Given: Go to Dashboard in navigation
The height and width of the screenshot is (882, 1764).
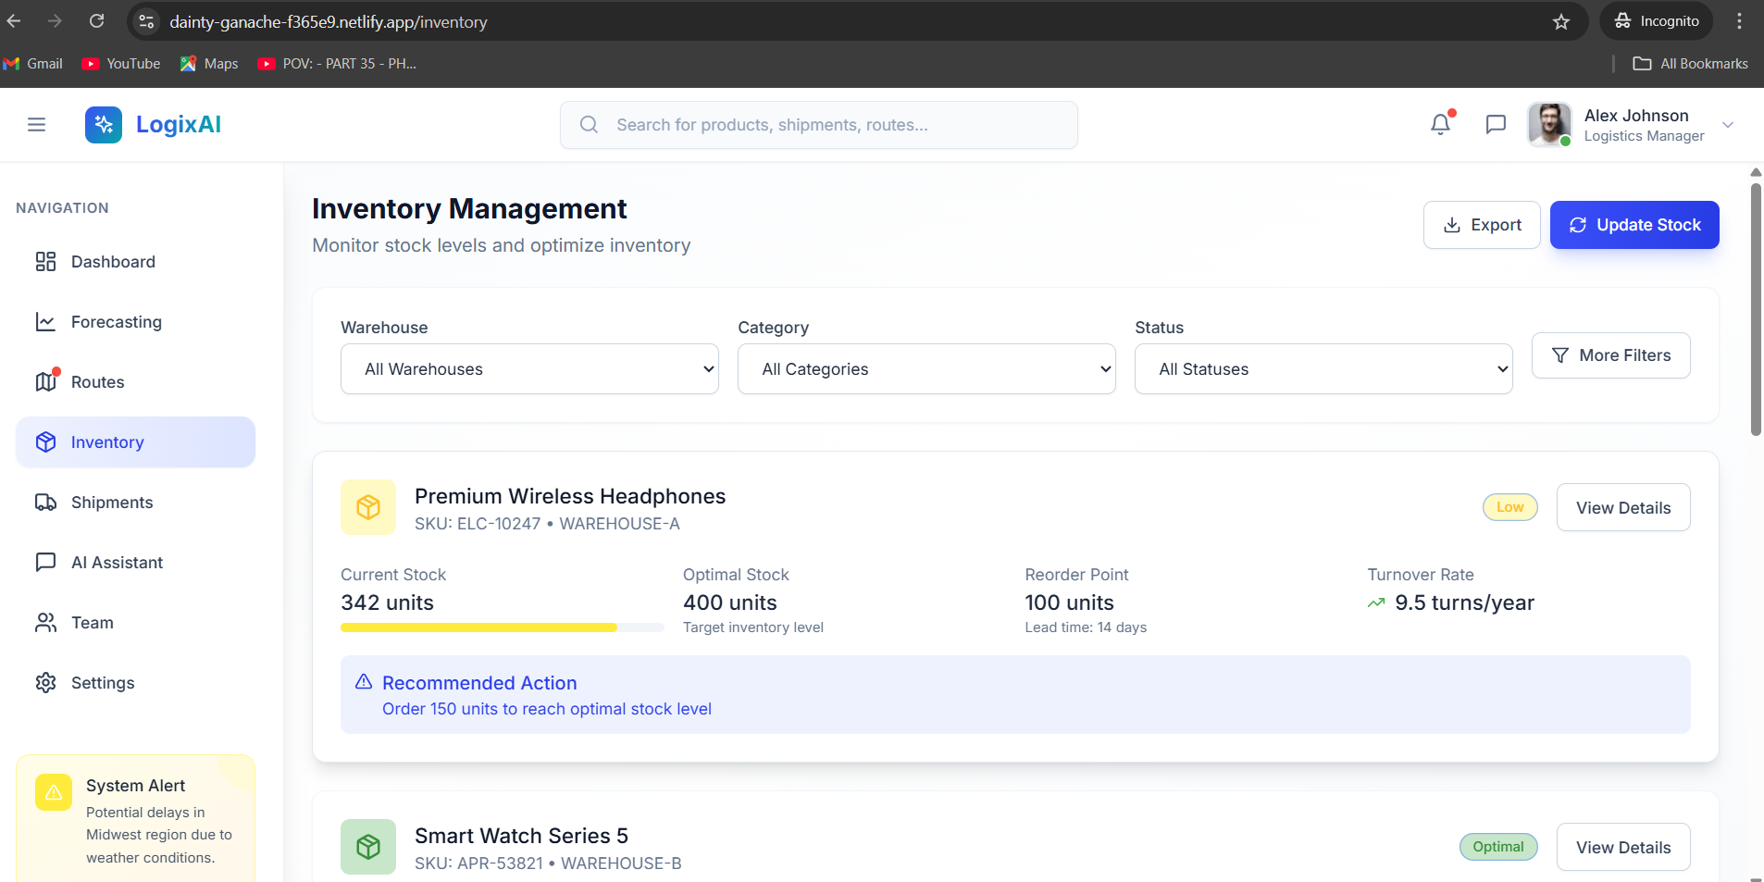Looking at the screenshot, I should (135, 262).
